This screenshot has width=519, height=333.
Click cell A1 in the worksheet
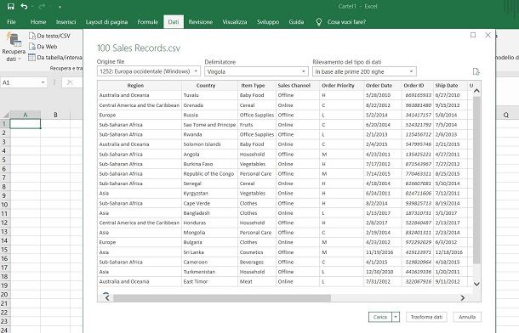click(26, 124)
